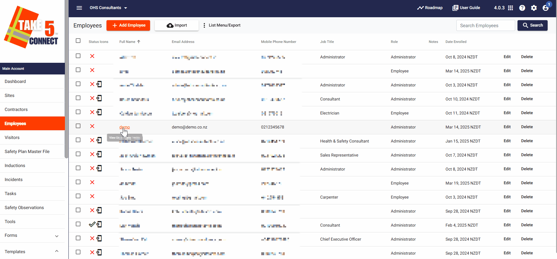This screenshot has height=259, width=557.
Task: Click the red X in Mar 19, 2025 row
Action: [92, 182]
